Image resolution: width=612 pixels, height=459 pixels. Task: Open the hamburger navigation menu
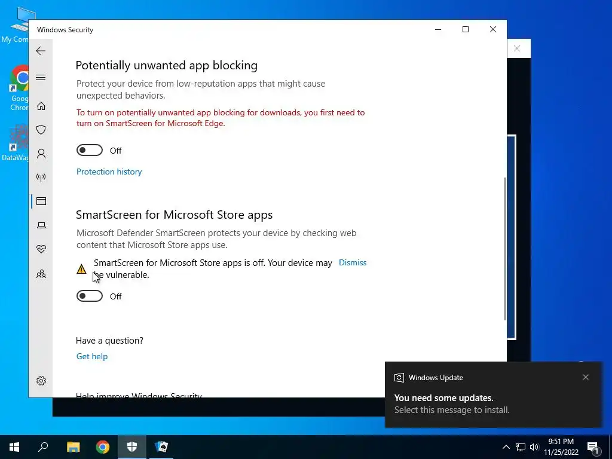pos(41,77)
